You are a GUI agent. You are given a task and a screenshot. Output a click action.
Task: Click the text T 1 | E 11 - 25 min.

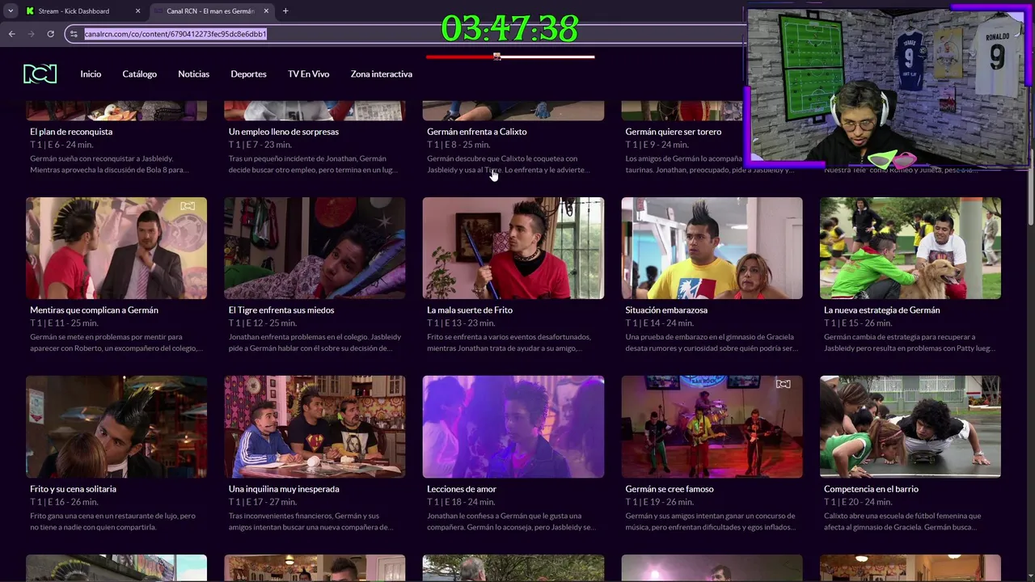pyautogui.click(x=64, y=323)
